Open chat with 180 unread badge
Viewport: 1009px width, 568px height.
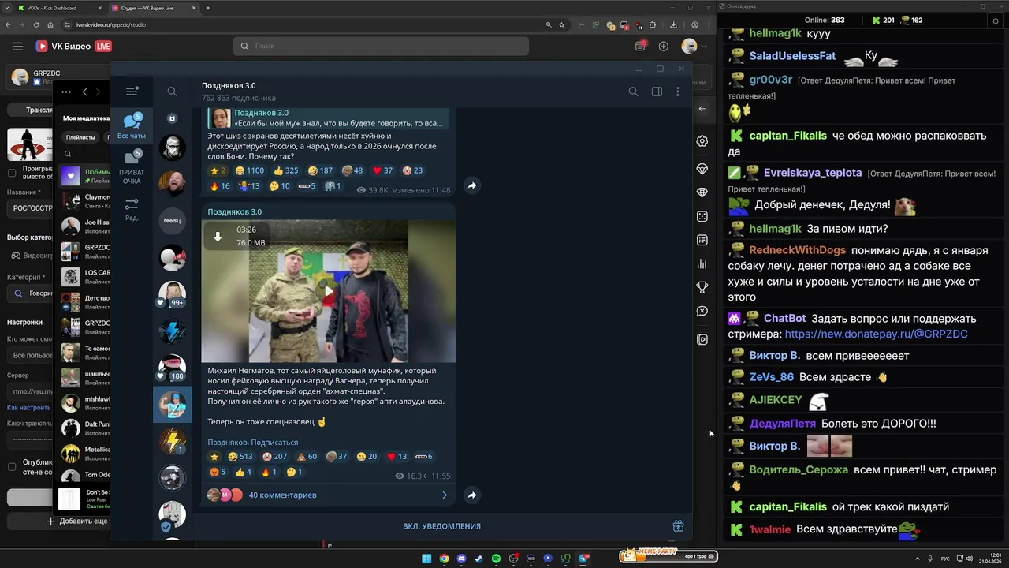pyautogui.click(x=172, y=368)
